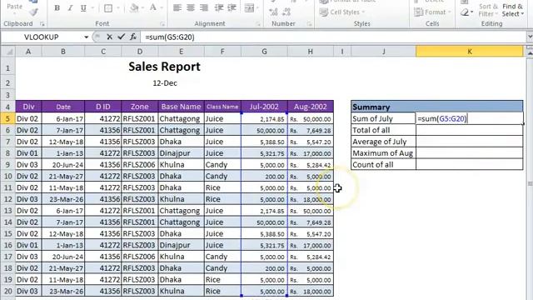This screenshot has height=300, width=533.
Task: Expand the formula bar chevron
Action: pyautogui.click(x=530, y=37)
